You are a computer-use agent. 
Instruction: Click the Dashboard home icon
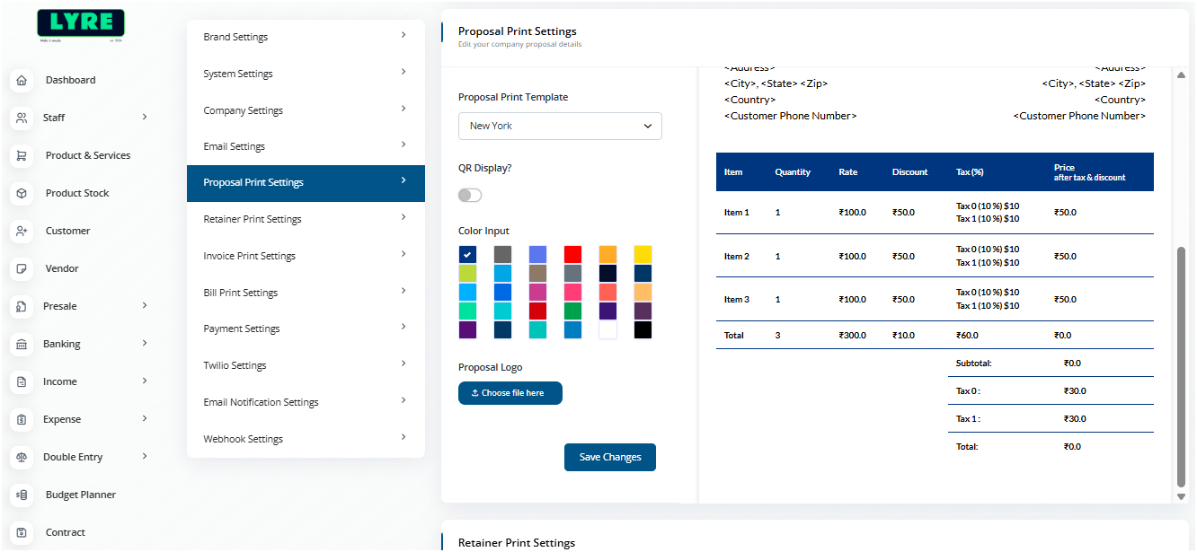[22, 80]
